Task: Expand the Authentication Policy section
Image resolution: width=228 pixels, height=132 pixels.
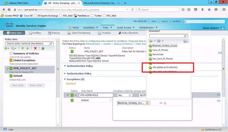Action: click(x=65, y=66)
